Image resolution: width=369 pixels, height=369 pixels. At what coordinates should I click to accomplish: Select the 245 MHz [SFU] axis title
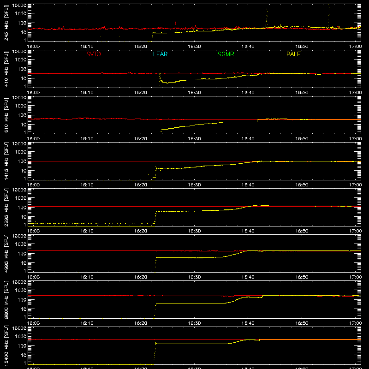[6, 23]
